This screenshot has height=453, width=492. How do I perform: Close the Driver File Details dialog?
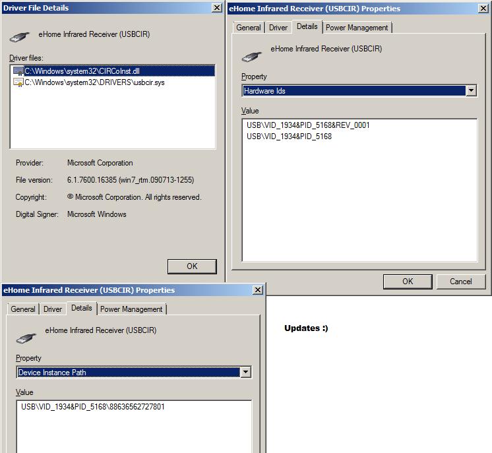click(x=216, y=8)
